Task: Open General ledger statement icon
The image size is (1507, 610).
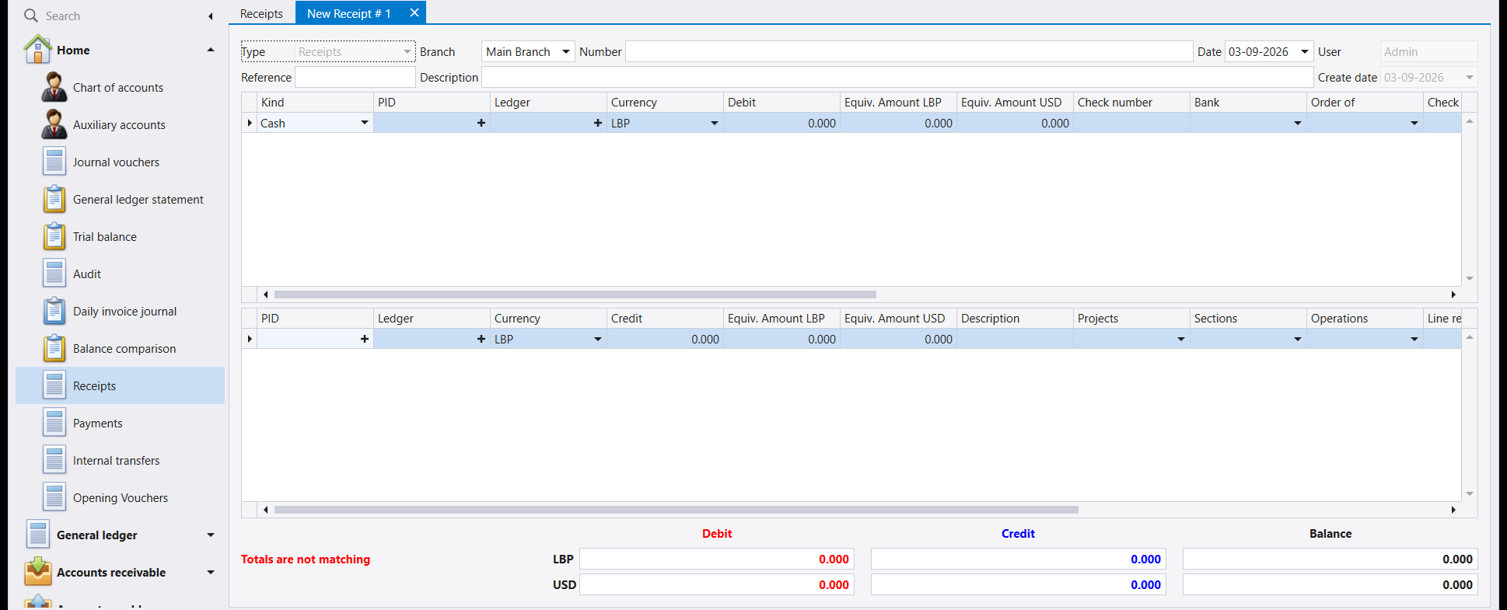Action: pyautogui.click(x=54, y=199)
